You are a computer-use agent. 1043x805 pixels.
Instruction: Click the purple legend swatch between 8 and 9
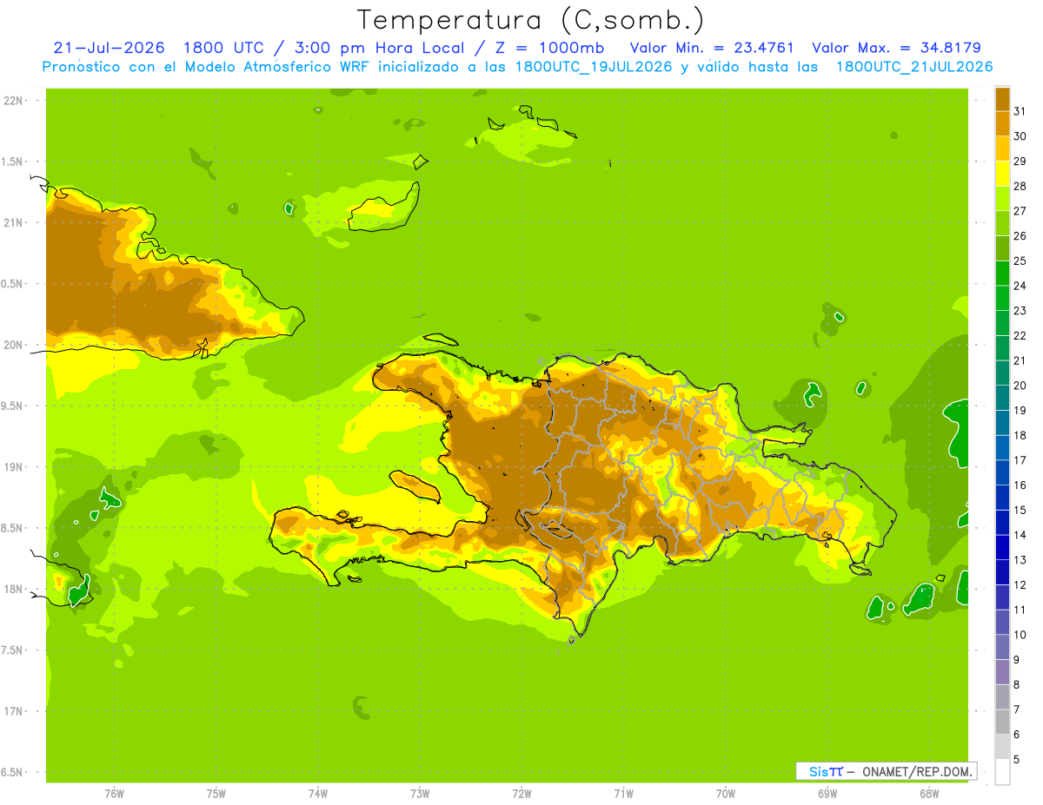[x=1002, y=672]
